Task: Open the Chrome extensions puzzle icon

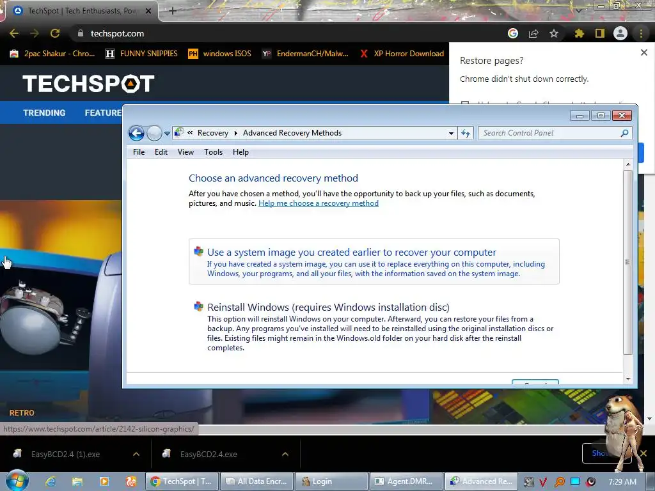Action: (x=580, y=33)
